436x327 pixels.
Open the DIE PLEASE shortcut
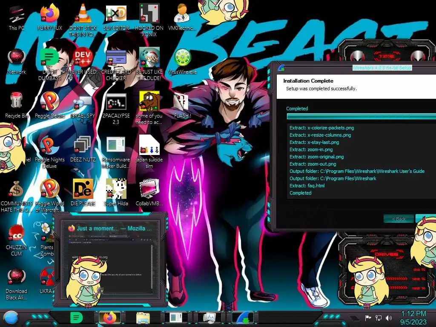[x=83, y=192]
